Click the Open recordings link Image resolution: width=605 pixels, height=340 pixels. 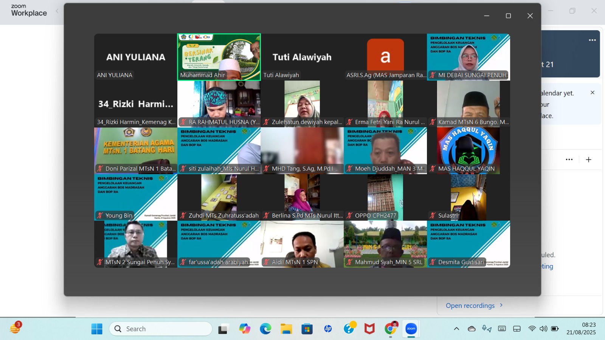470,306
